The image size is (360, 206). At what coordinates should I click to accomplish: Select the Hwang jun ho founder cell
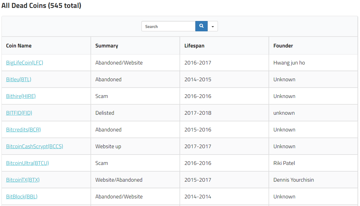[289, 63]
